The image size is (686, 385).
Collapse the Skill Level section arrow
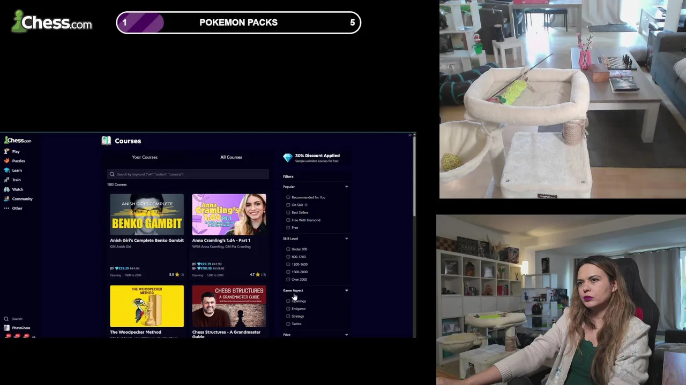346,238
